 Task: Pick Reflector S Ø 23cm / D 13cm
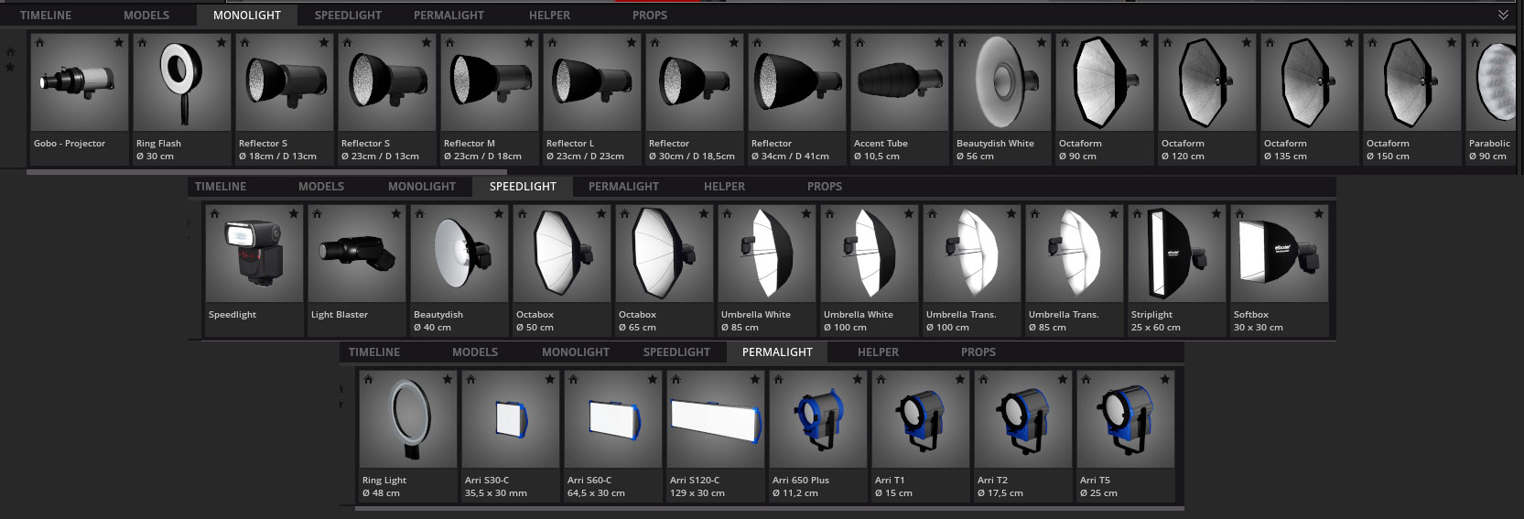pos(387,99)
